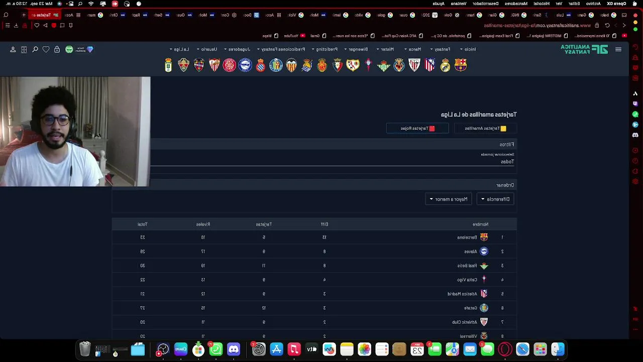The image size is (643, 362).
Task: Click the premium diamond icon in site header
Action: (90, 49)
